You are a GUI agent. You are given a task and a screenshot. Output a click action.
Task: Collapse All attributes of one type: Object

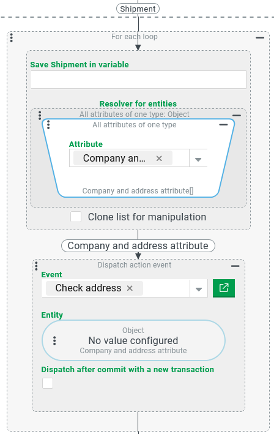(x=237, y=115)
